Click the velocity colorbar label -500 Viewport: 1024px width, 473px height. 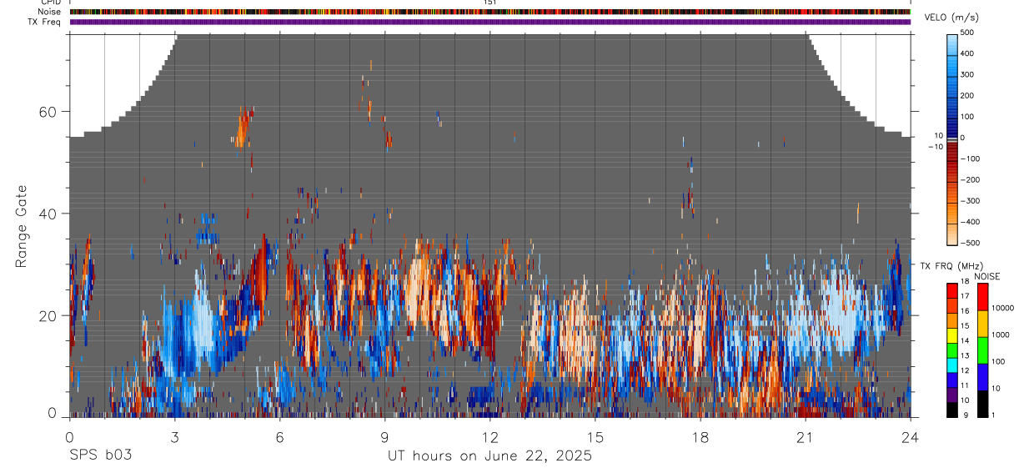coord(968,243)
